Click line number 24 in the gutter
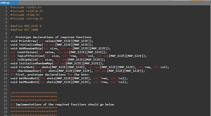 (x=5, y=93)
